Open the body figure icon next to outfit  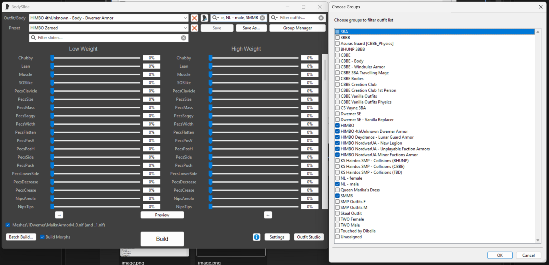(204, 18)
